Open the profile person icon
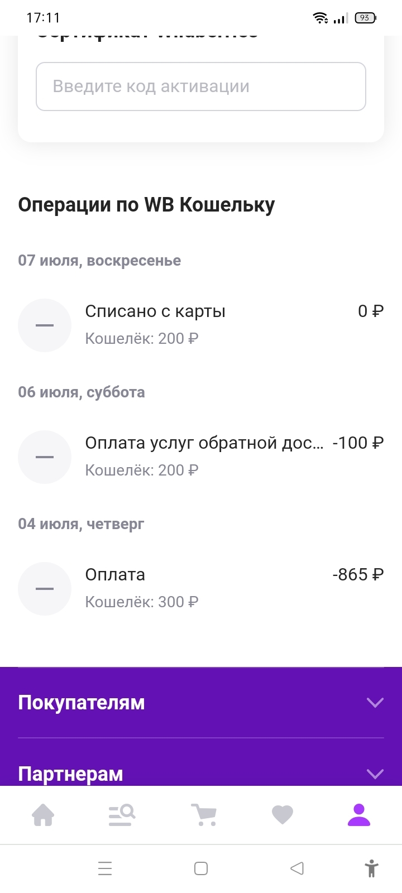Viewport: 402px width, 893px height. 359,815
